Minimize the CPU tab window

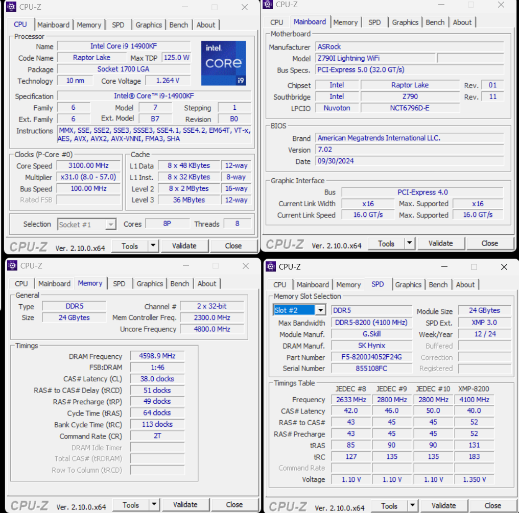click(185, 7)
